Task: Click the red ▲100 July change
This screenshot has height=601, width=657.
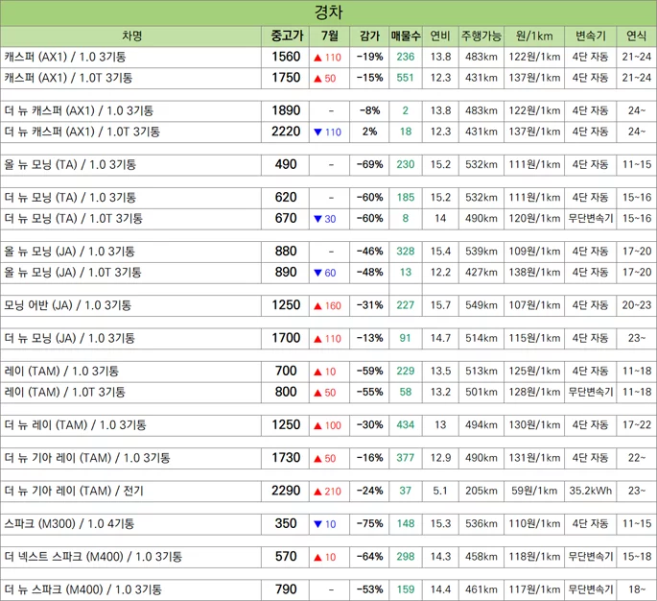Action: (328, 425)
